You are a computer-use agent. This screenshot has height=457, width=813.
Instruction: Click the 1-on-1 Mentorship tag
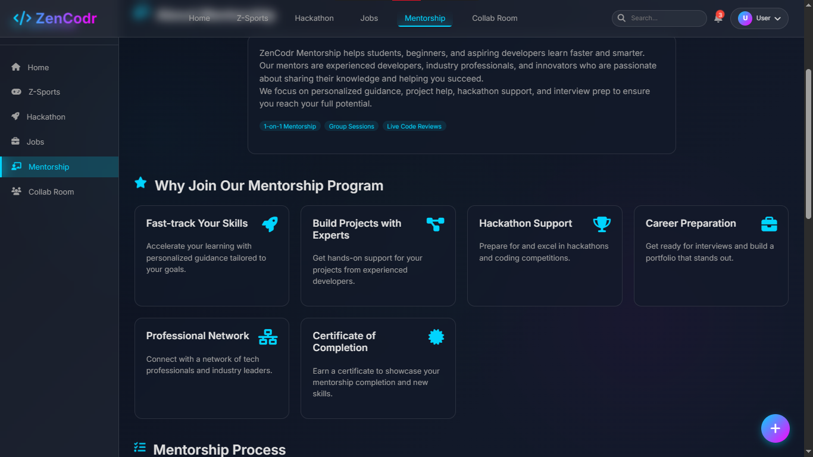tap(290, 126)
